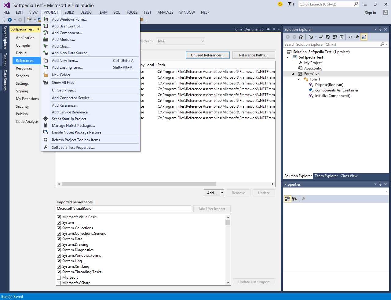
Task: Open the Platform N/A dropdown
Action: 181,41
